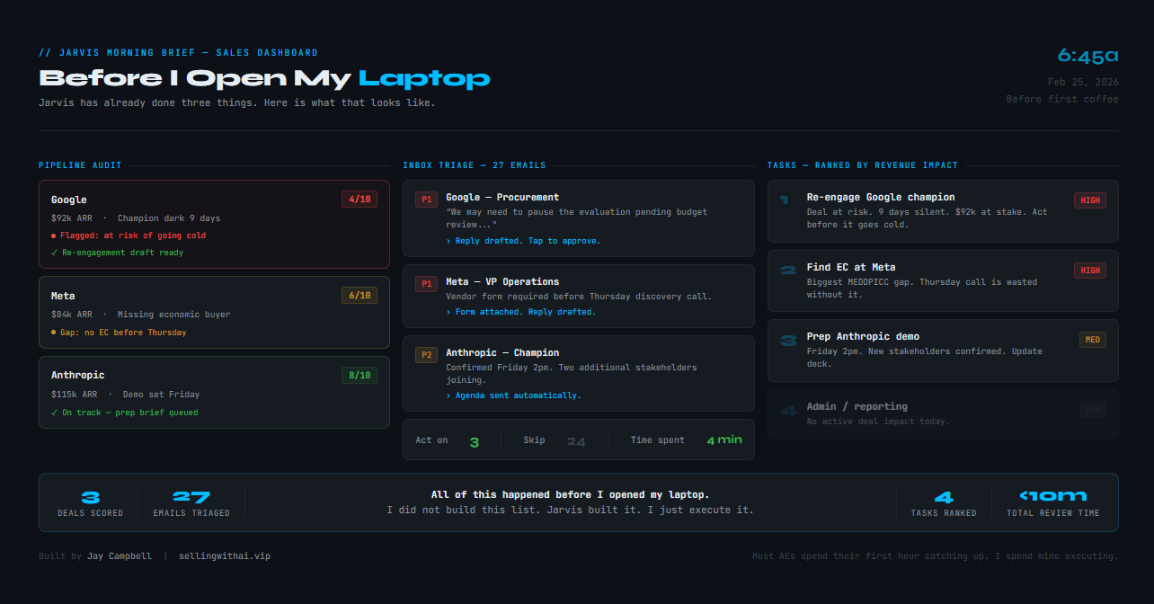Click 'All of this happened before I opened my laptop.'

[570, 494]
